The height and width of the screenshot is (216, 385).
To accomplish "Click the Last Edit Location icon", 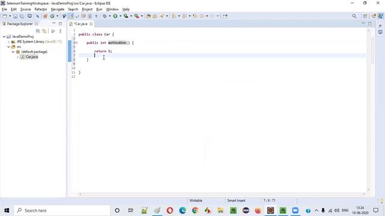I will point(195,16).
